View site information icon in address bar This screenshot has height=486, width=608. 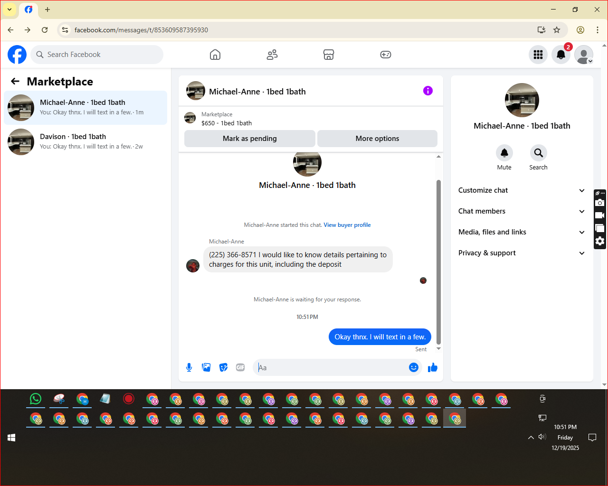point(65,30)
